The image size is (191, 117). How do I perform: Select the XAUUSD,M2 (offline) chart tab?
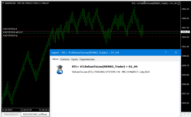(35, 114)
